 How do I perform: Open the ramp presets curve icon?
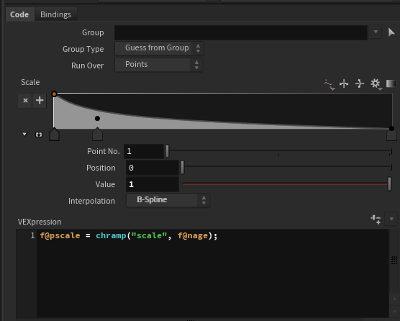tap(329, 84)
